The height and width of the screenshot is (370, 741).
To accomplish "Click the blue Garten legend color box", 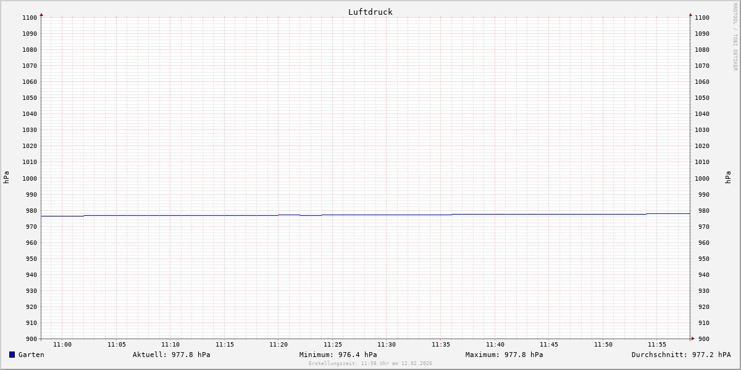I will (x=12, y=355).
